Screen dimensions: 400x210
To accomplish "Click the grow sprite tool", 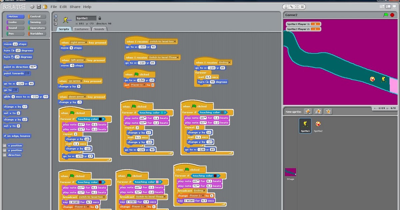I will [x=297, y=7].
